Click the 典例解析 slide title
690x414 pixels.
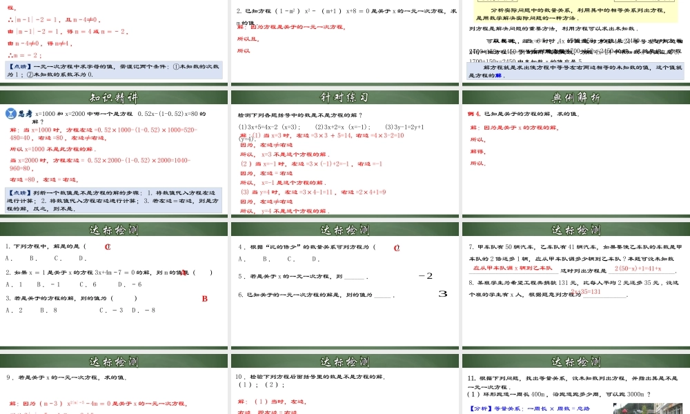point(575,98)
